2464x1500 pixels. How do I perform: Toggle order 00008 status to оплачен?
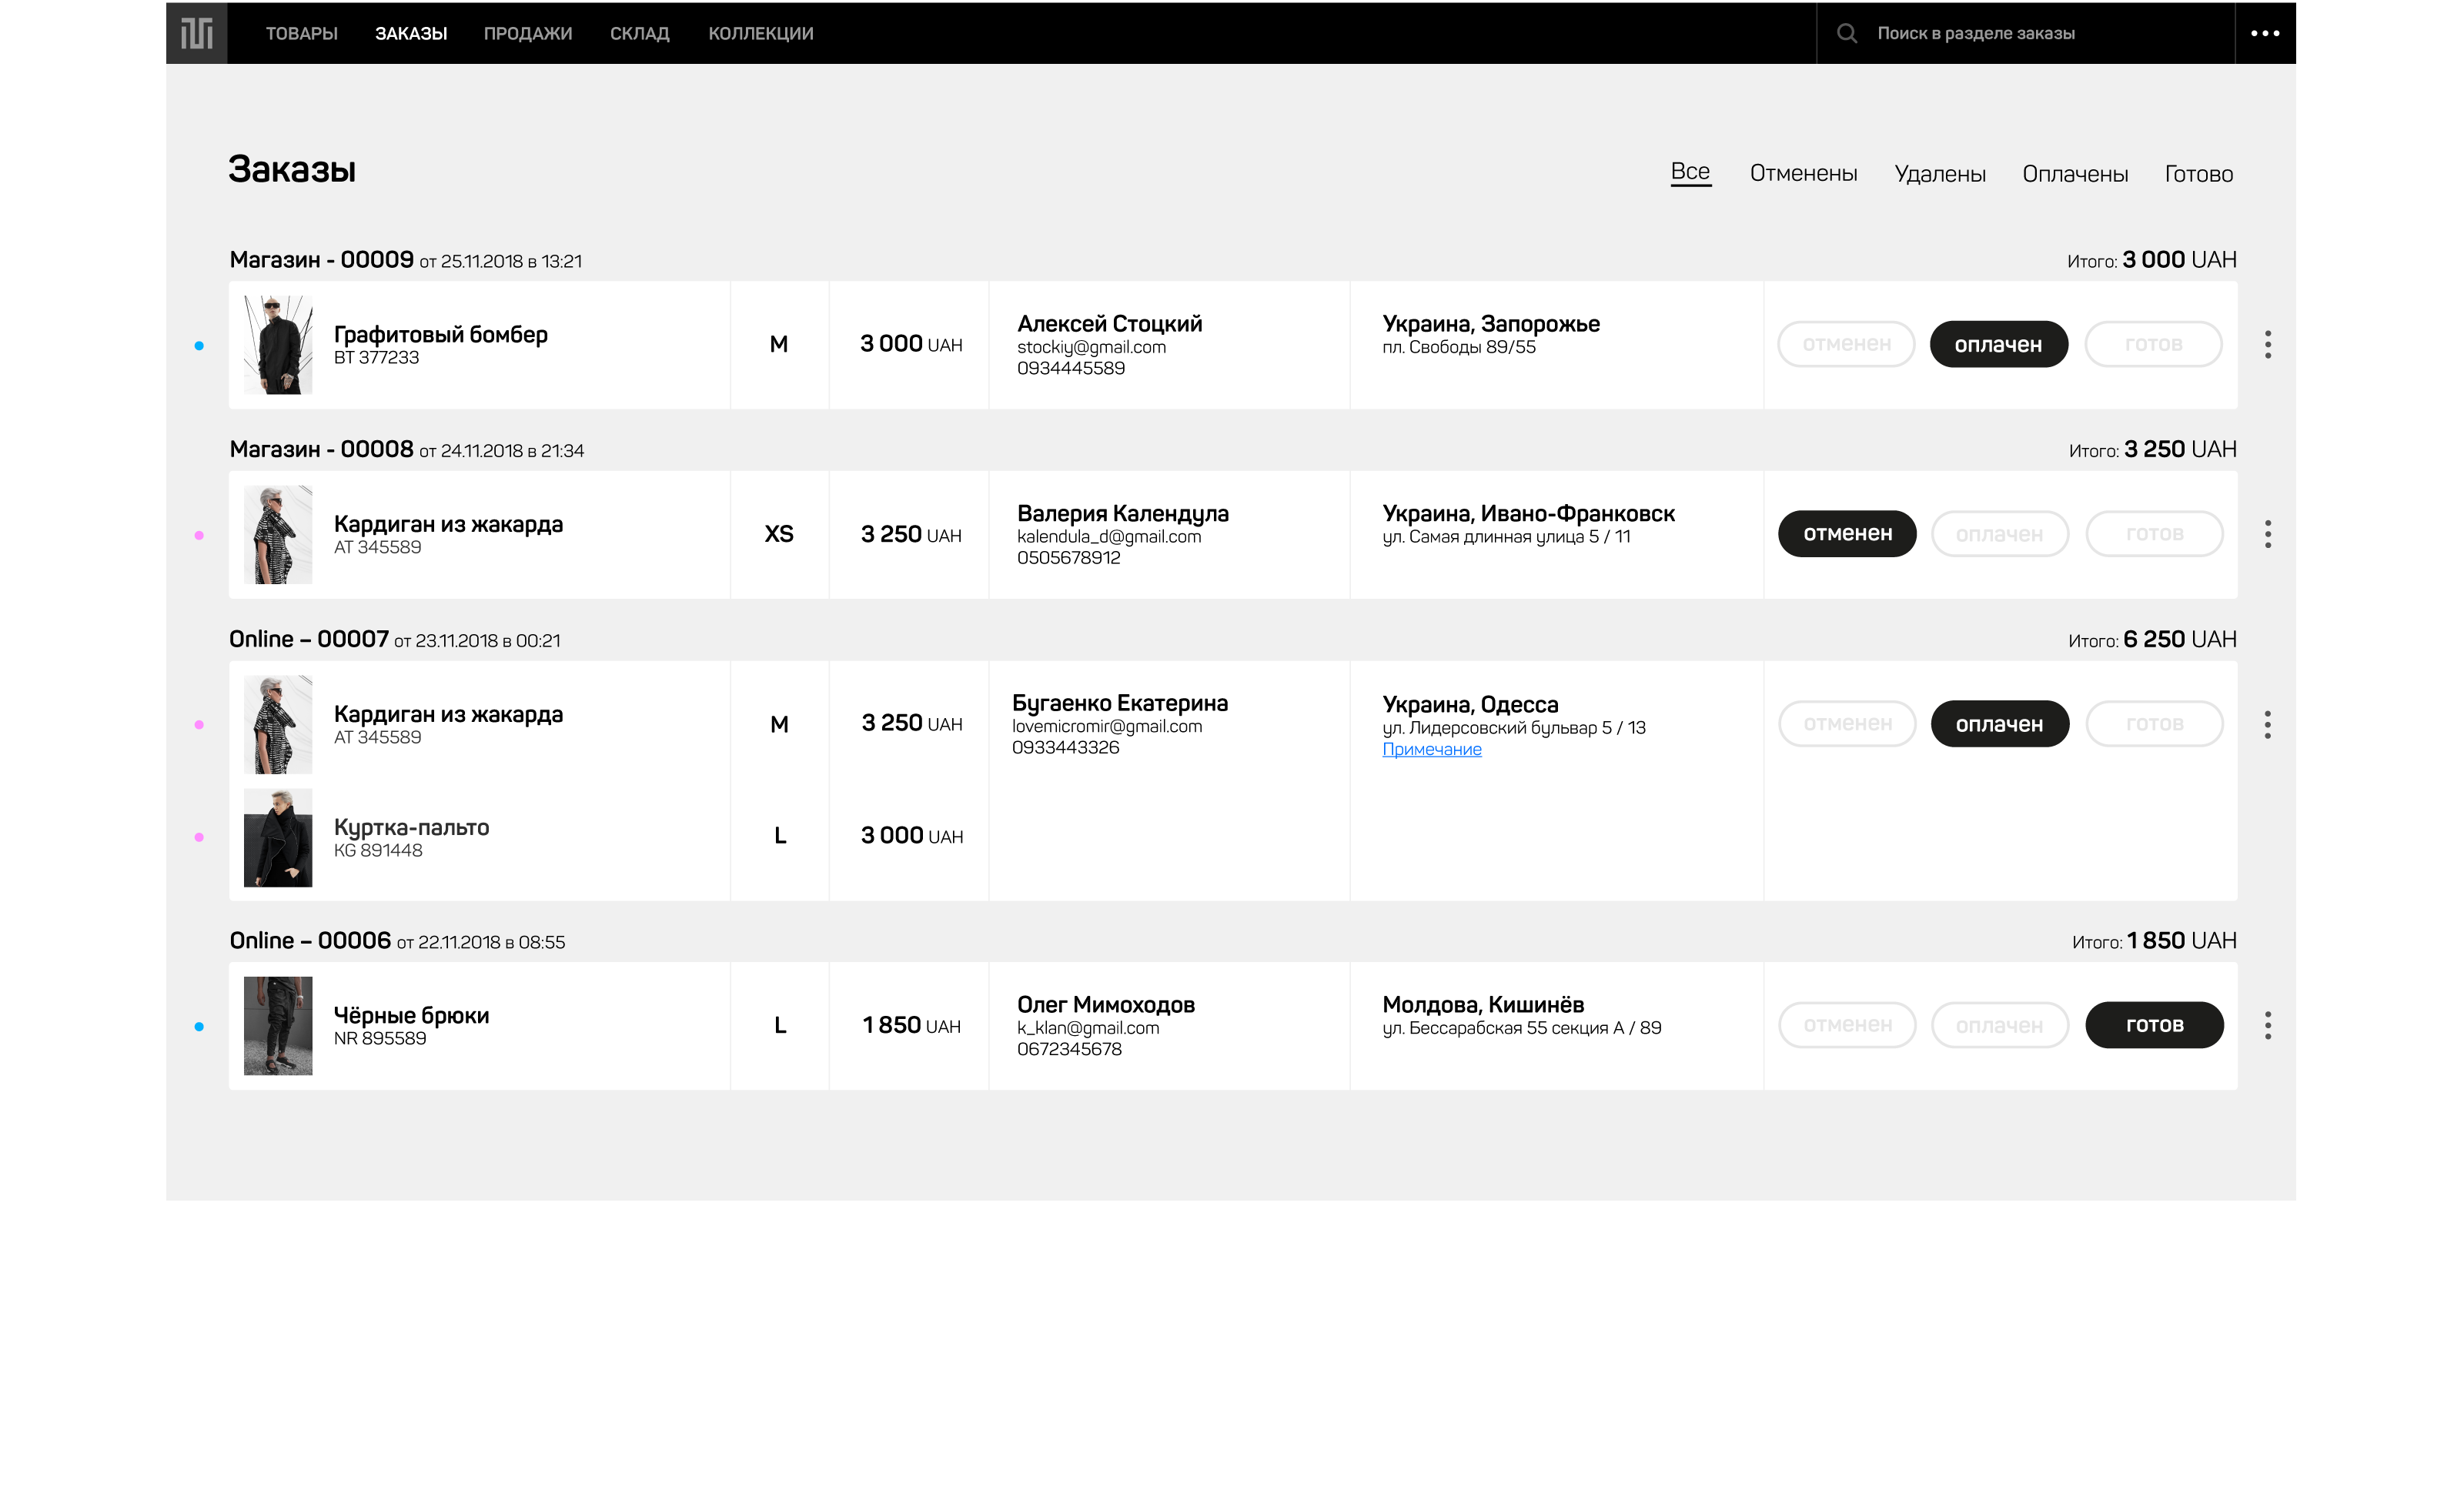click(x=1999, y=534)
